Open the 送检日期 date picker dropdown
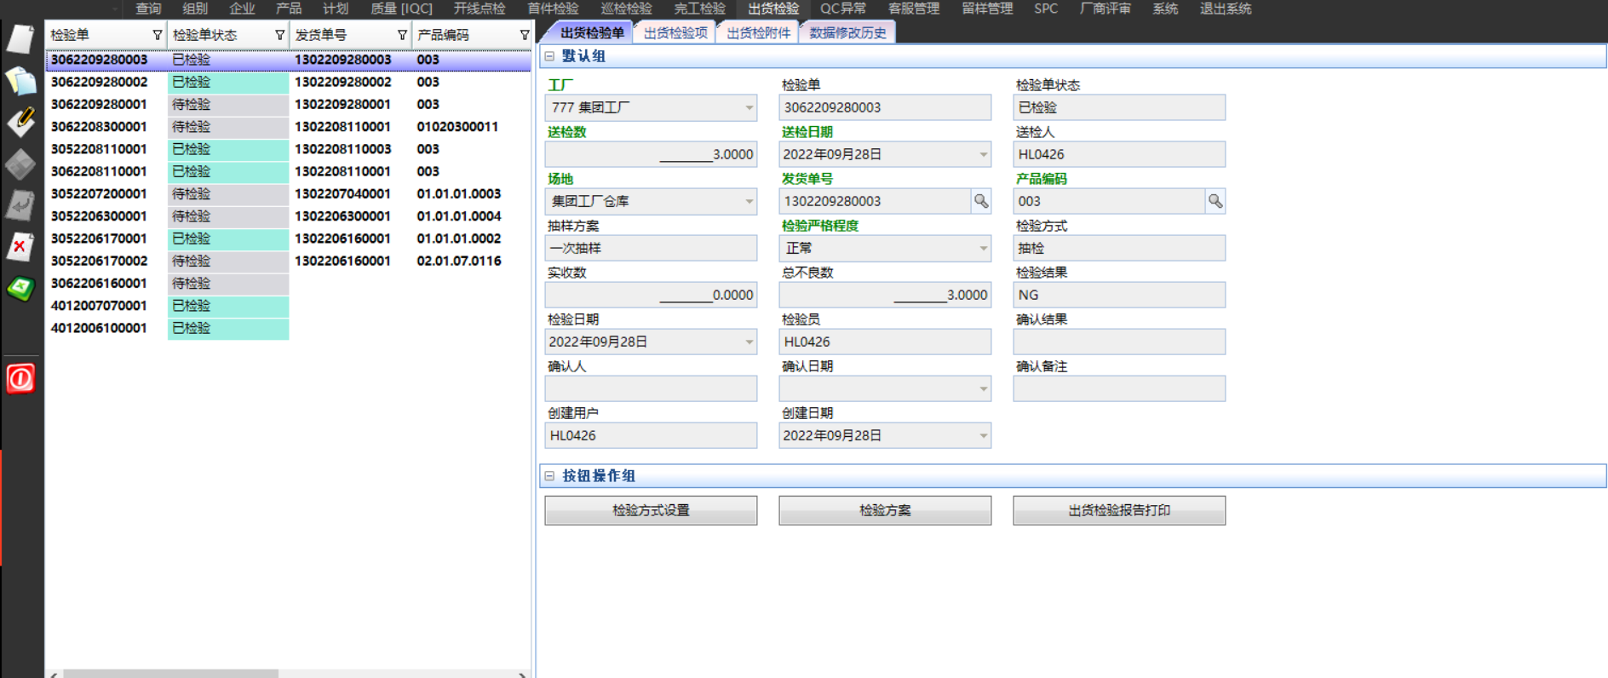The height and width of the screenshot is (678, 1608). [x=983, y=154]
